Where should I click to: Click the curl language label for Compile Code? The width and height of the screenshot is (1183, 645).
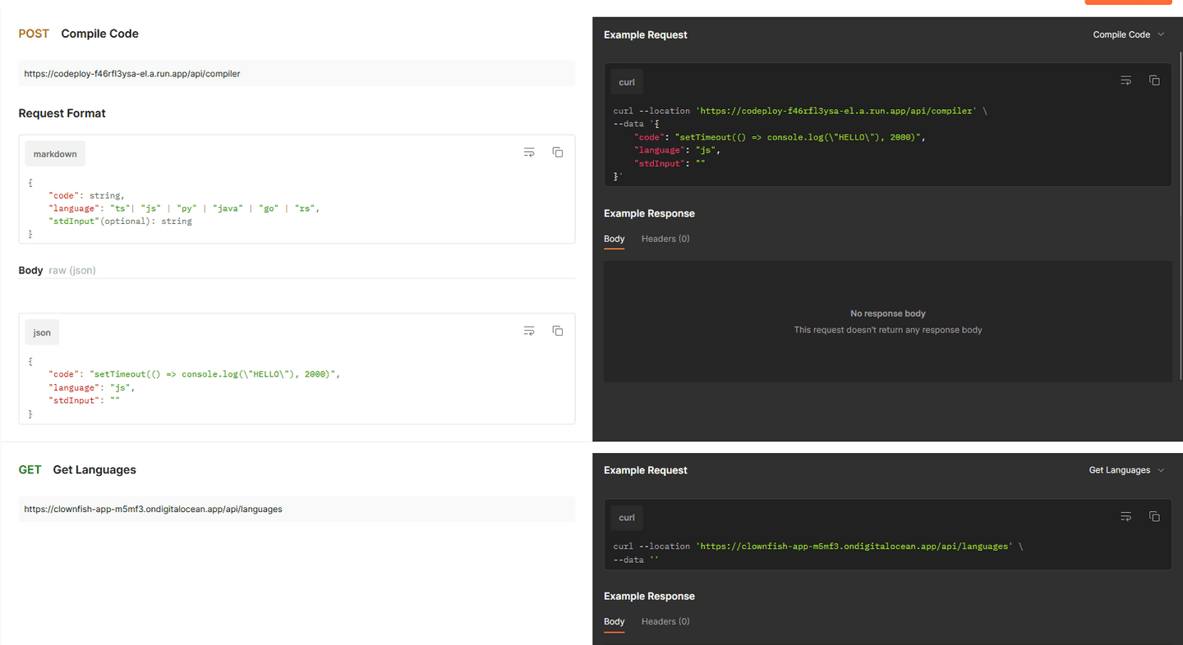click(x=627, y=82)
